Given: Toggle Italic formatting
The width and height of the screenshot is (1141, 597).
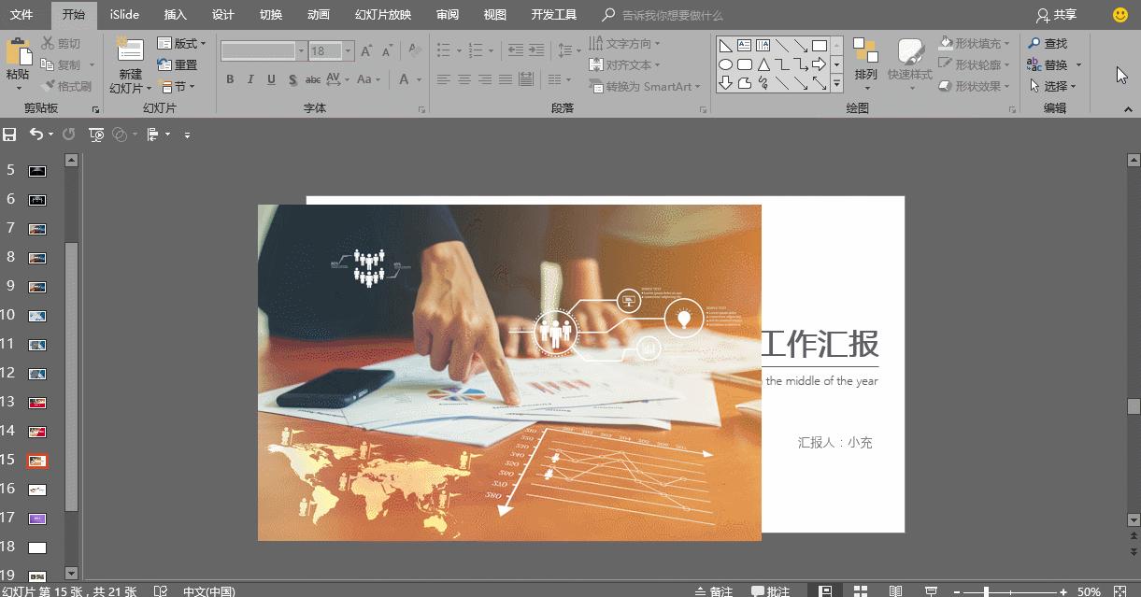Looking at the screenshot, I should (250, 80).
